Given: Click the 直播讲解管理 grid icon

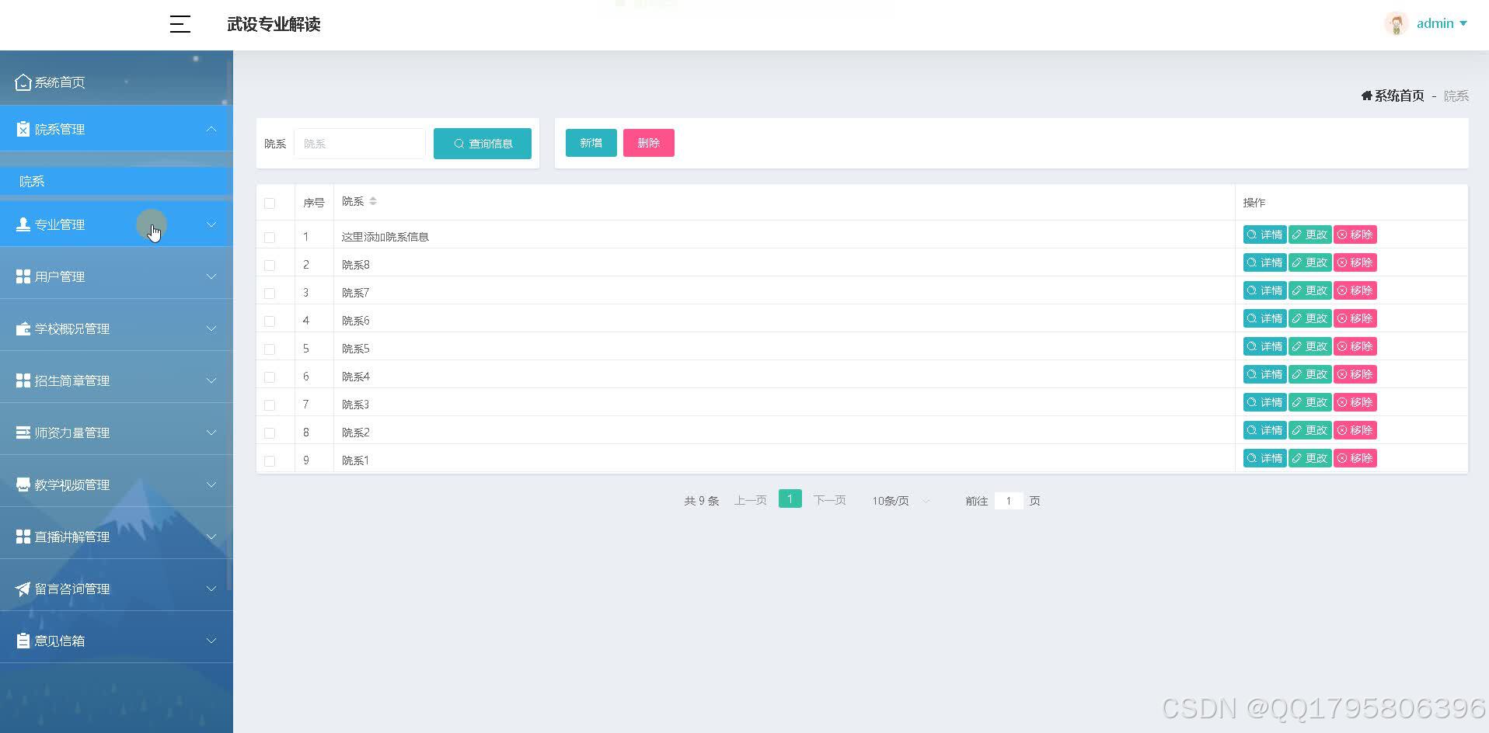Looking at the screenshot, I should [x=23, y=537].
